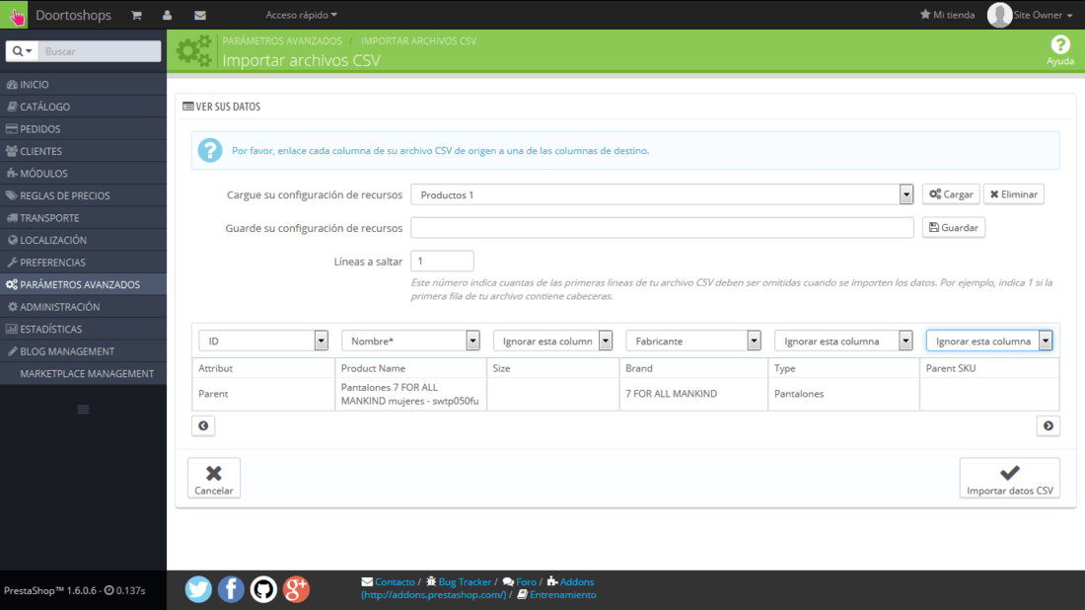Image resolution: width=1085 pixels, height=610 pixels.
Task: Expand the search filter magnifier dropdown
Action: (x=22, y=51)
